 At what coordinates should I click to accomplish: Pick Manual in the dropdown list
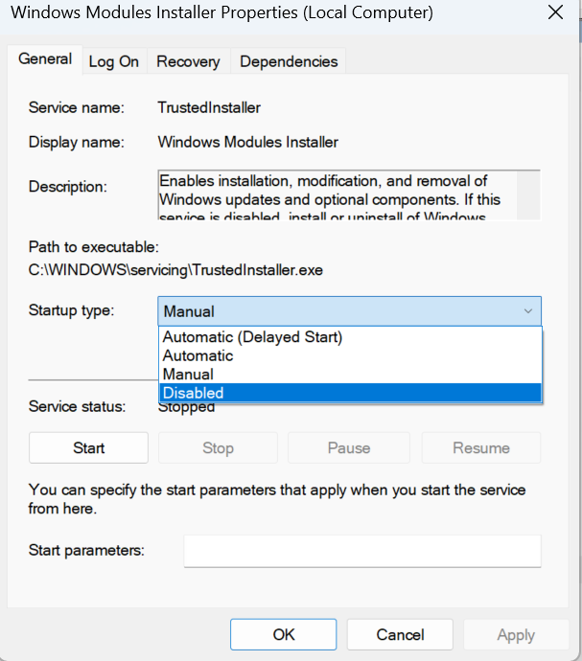188,374
